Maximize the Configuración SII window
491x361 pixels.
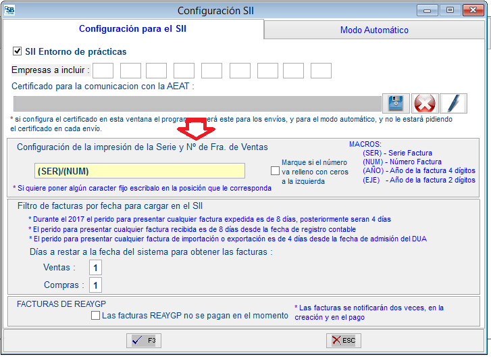point(450,10)
